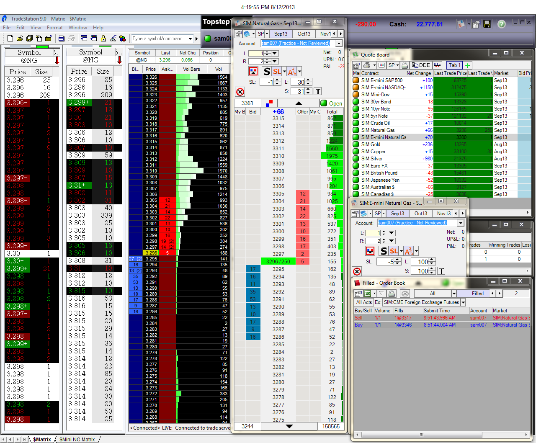Click the S quantity field showing 31

pos(298,91)
